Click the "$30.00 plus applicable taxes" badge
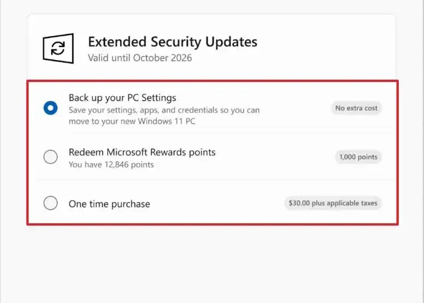Image resolution: width=424 pixels, height=303 pixels. click(x=333, y=203)
